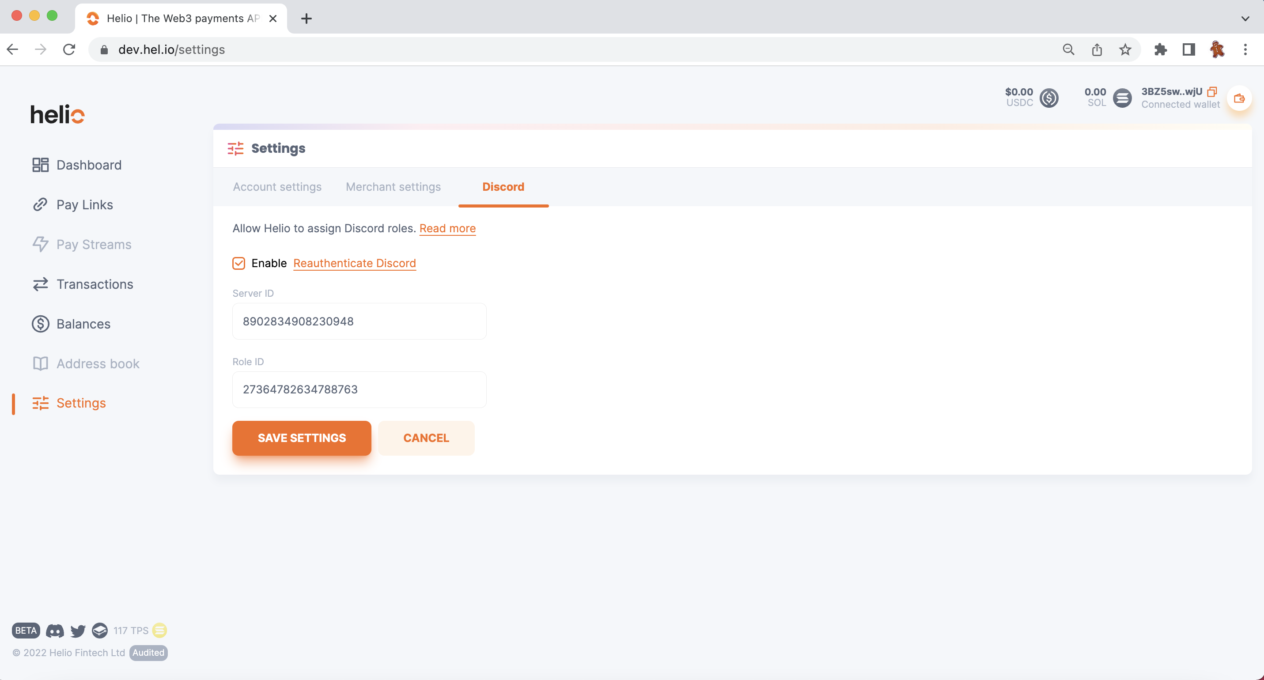The height and width of the screenshot is (680, 1264).
Task: Expand the tab search chevron
Action: (x=1245, y=19)
